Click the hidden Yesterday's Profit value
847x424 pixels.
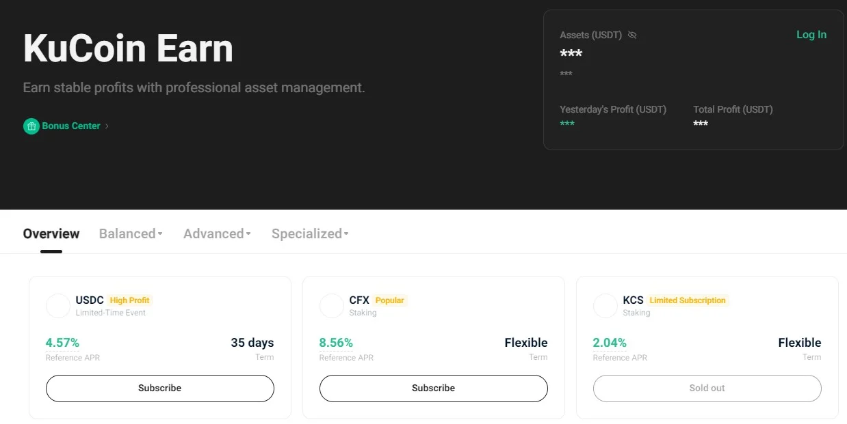pos(567,124)
